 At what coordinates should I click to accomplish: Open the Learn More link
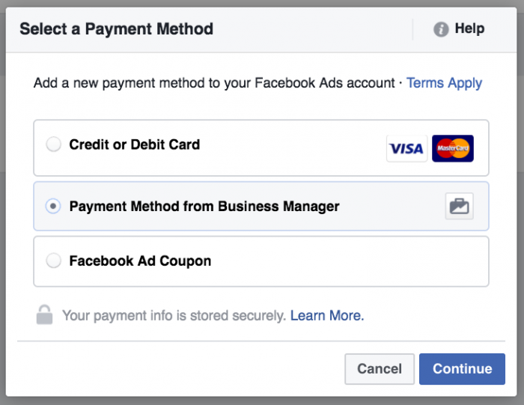pos(327,316)
